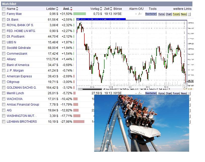Open the GOLDMAN SACHS G. link

pos(22,88)
